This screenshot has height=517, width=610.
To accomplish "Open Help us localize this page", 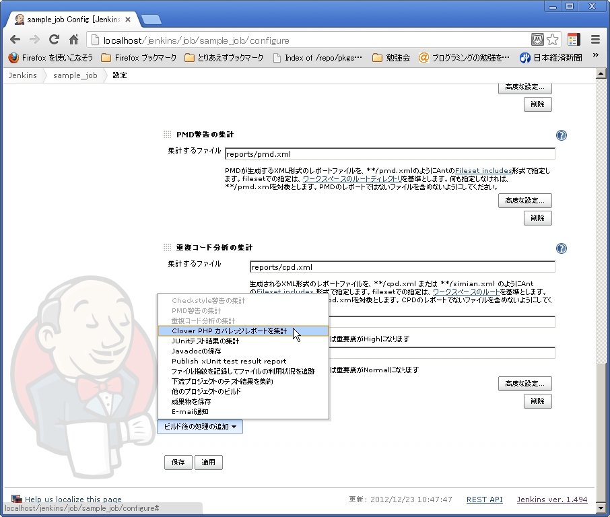I will (73, 499).
